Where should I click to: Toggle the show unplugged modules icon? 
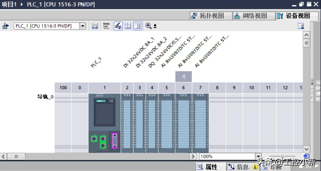(x=118, y=26)
